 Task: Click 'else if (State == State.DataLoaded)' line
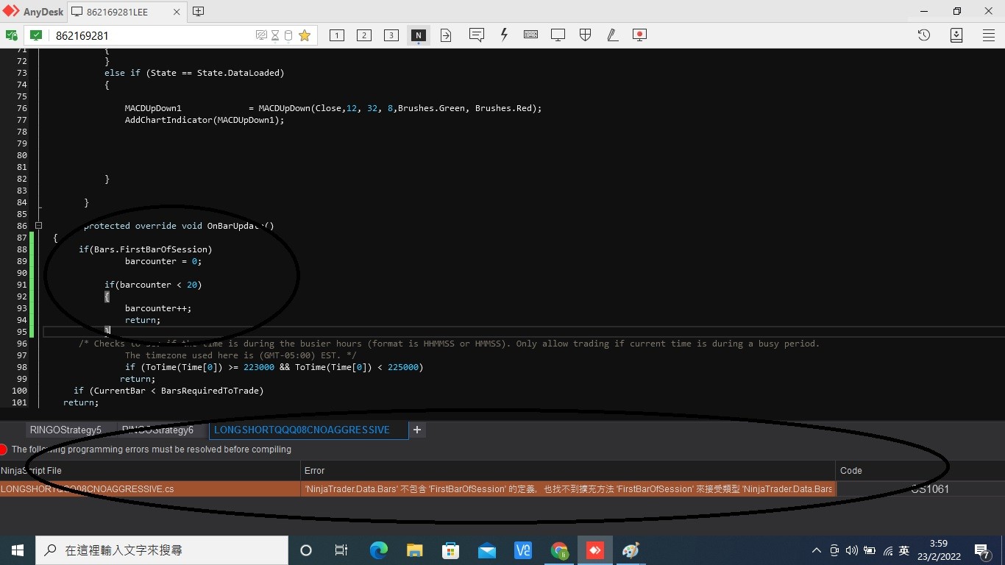193,73
